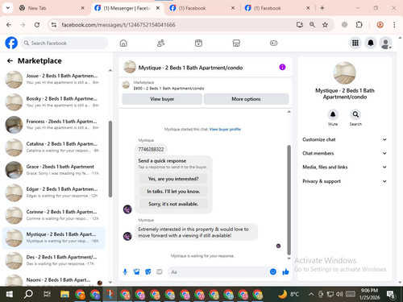Viewport: 403px width, 302px height.
Task: Open the notifications bell in header
Action: click(x=371, y=43)
